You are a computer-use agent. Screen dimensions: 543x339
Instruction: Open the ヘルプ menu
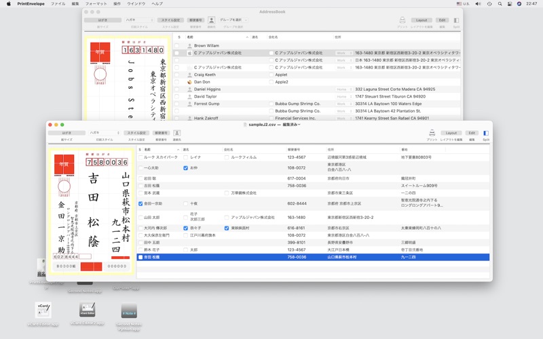pos(157,4)
